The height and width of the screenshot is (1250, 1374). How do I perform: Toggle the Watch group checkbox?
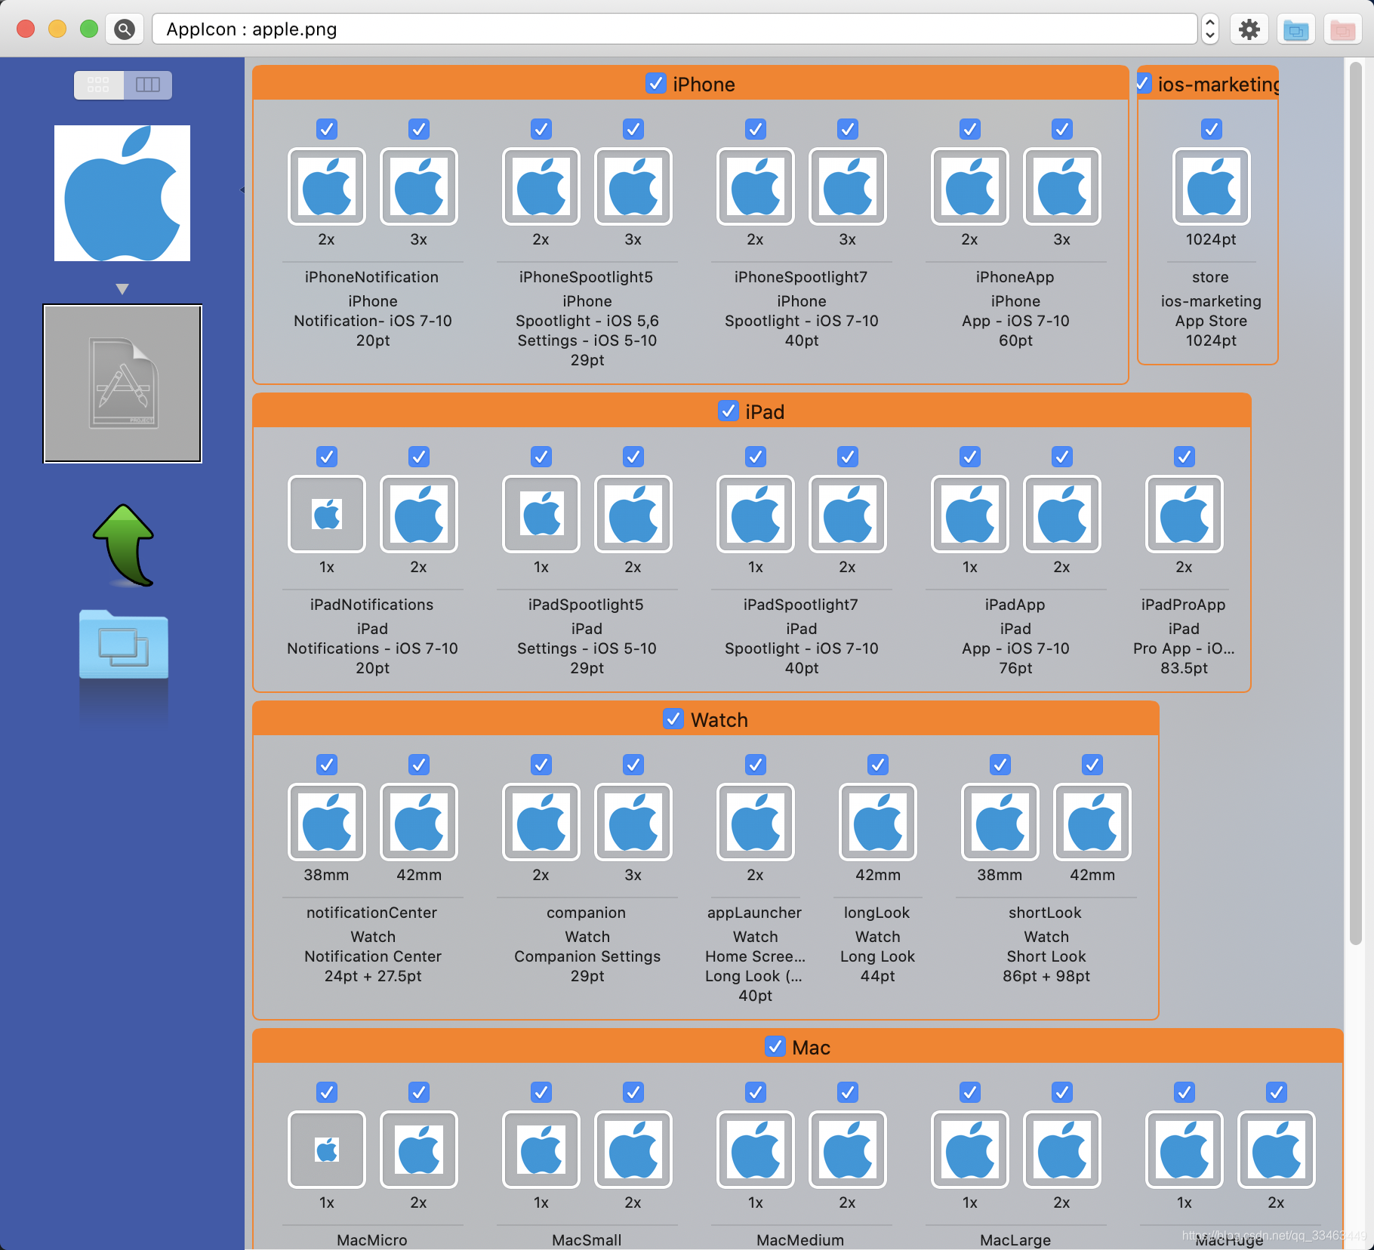coord(673,719)
